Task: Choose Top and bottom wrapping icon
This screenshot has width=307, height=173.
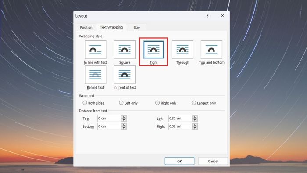Action: 211,50
